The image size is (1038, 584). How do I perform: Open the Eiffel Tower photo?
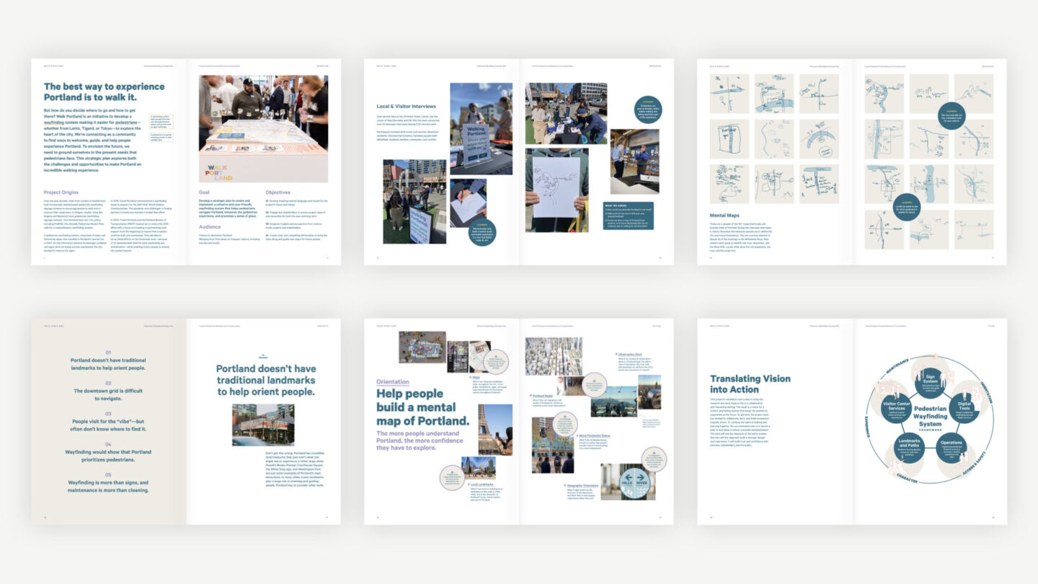494,429
